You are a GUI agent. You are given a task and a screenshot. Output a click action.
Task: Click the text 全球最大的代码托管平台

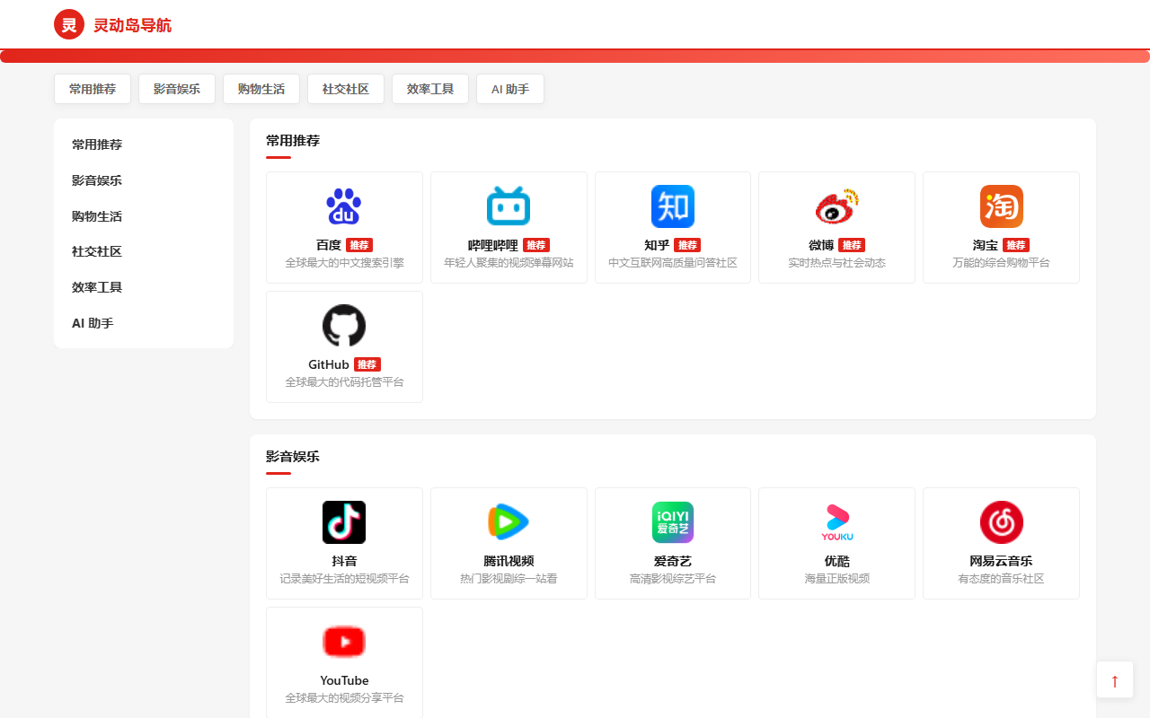(344, 382)
